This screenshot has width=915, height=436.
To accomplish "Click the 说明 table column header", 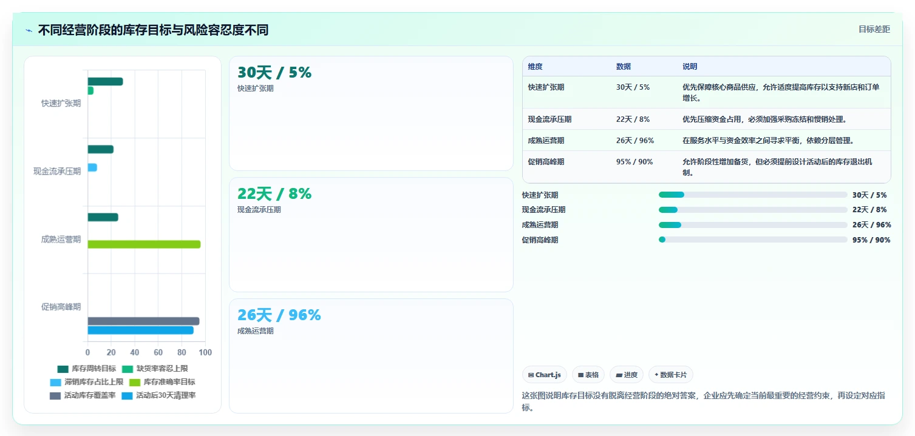I will point(690,67).
